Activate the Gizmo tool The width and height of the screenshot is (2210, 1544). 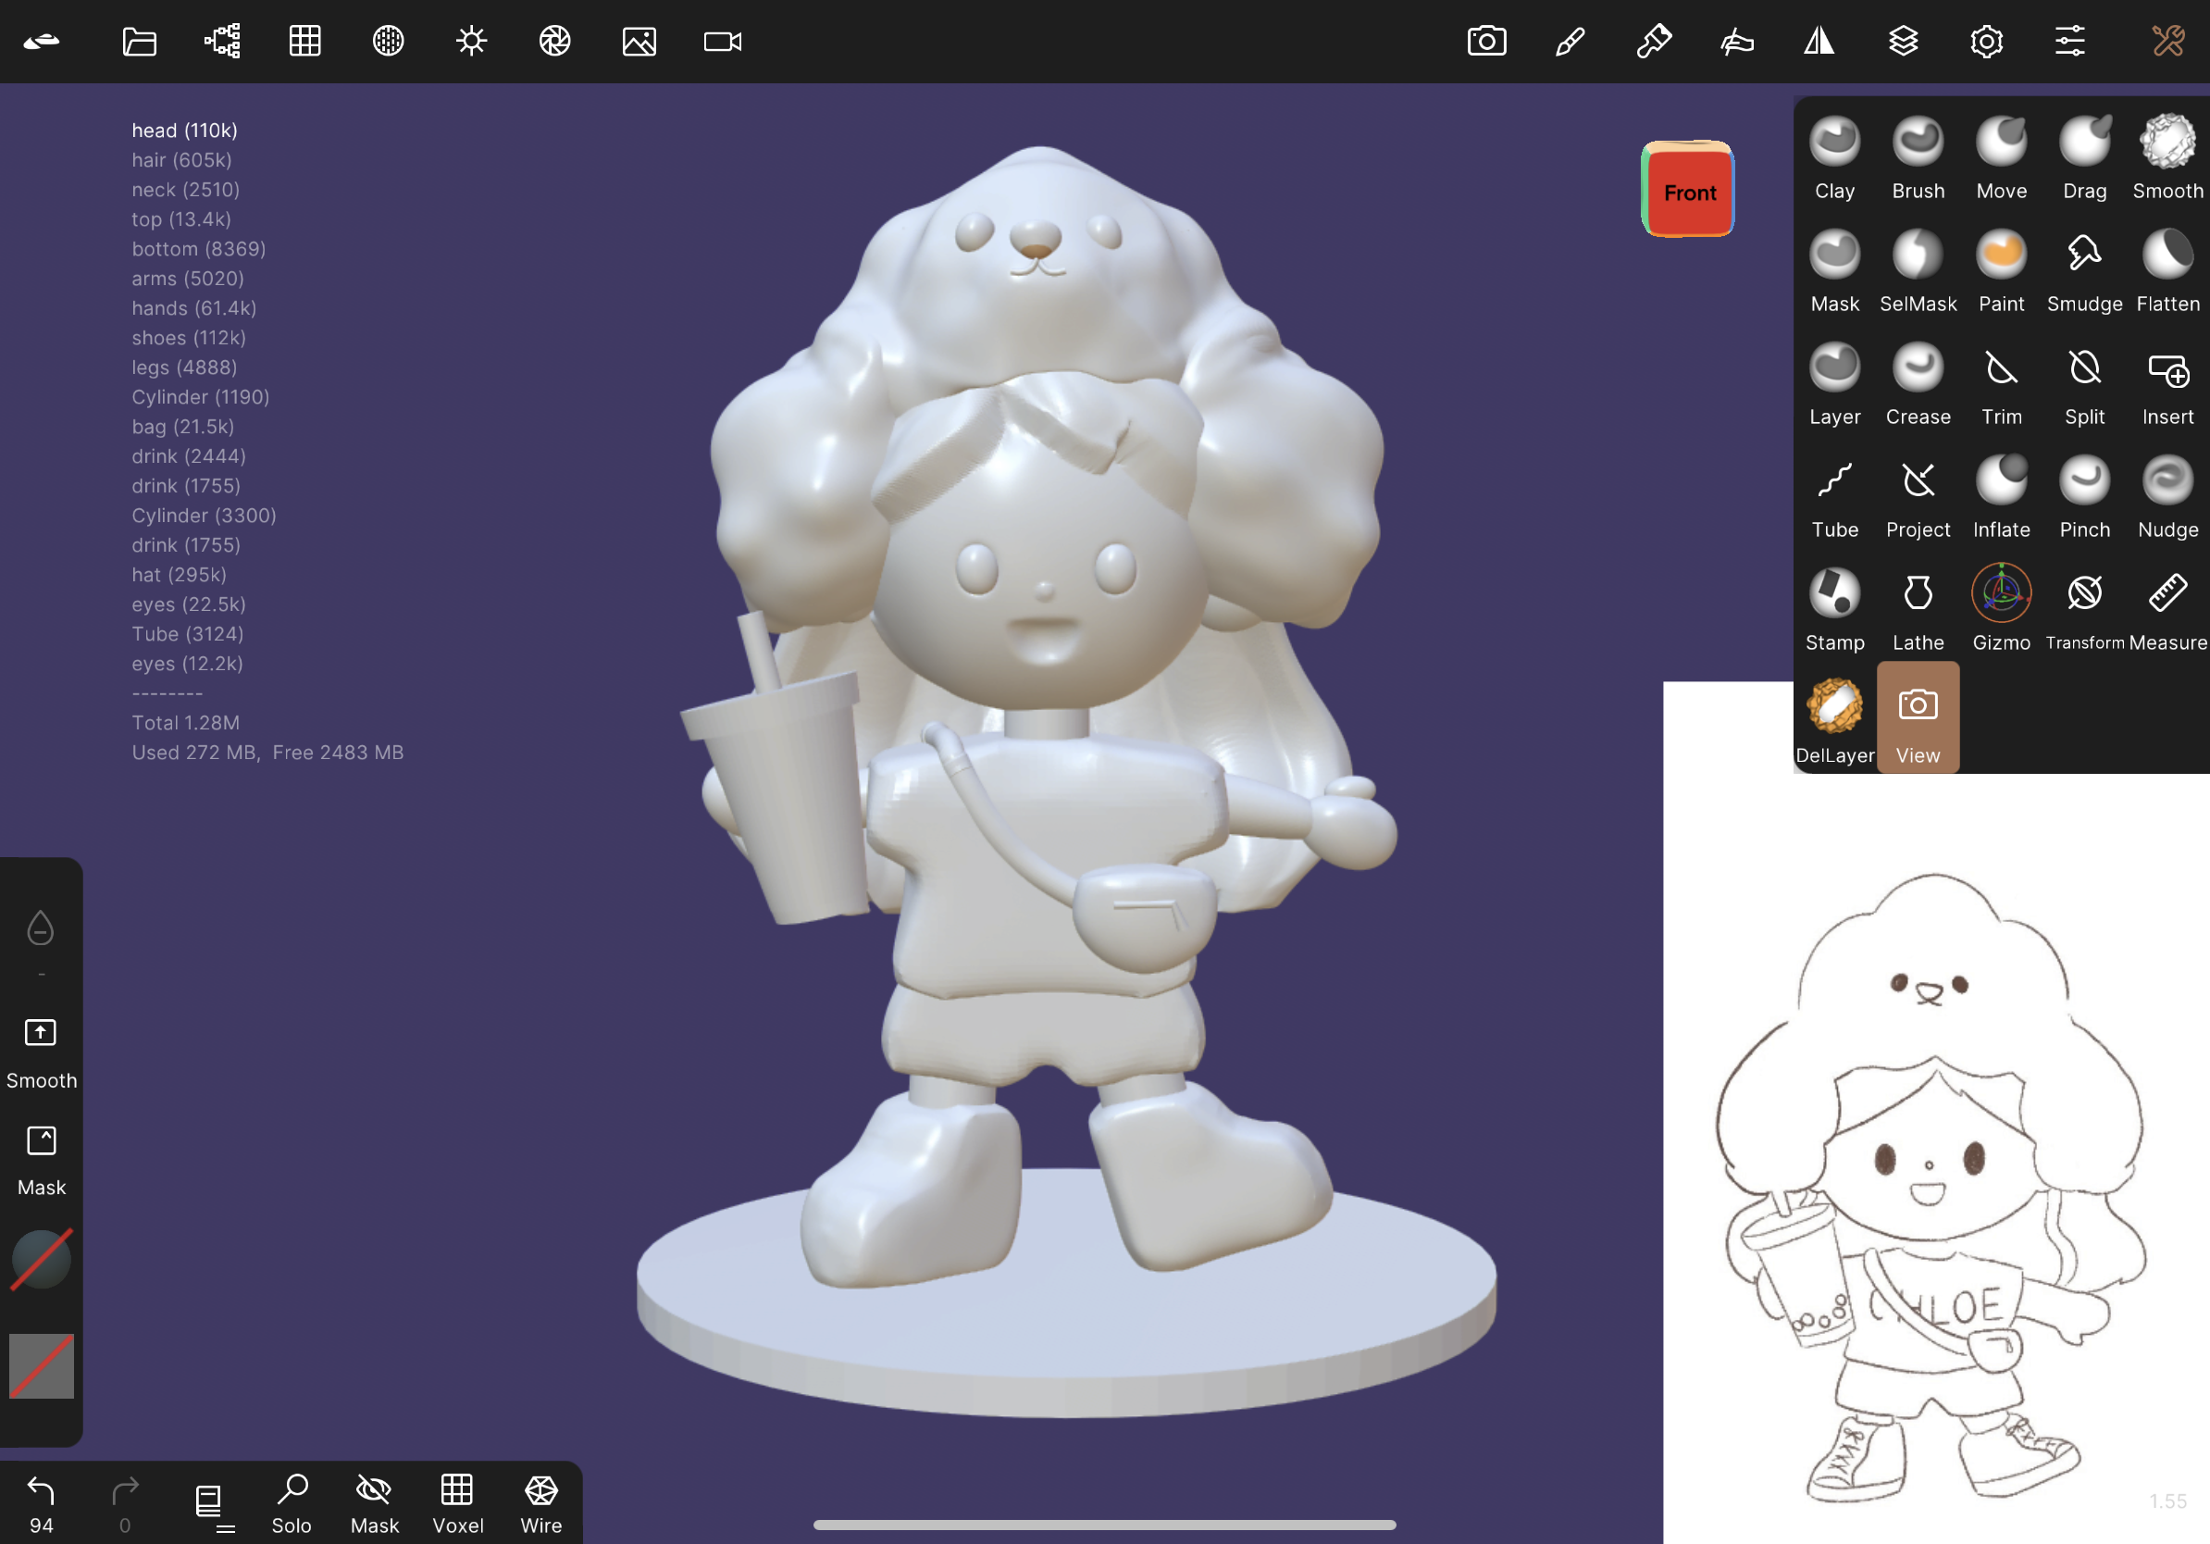(x=2001, y=609)
